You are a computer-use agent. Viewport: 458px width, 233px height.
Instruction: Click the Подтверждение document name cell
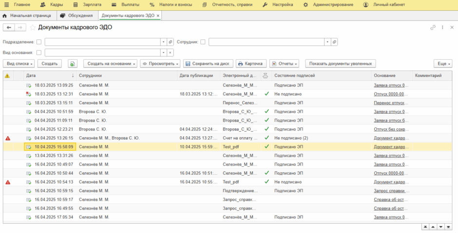tap(240, 191)
